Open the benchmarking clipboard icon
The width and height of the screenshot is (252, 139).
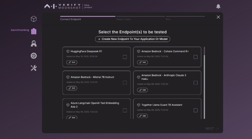[34, 31]
